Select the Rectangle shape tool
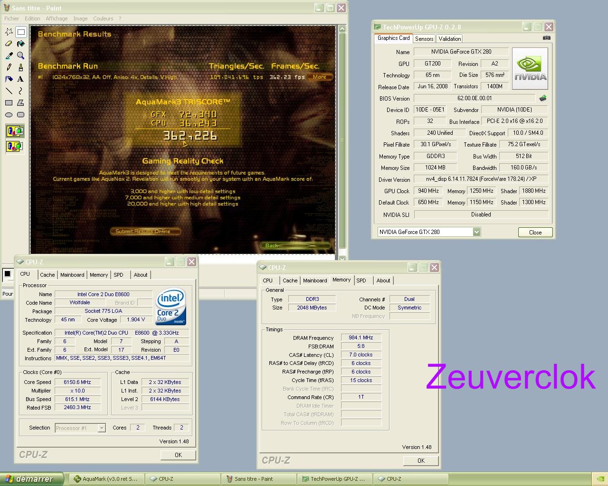 (x=9, y=103)
